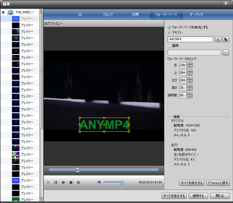The image size is (233, 203).
Task: Click the height value field 75
Action: (183, 88)
